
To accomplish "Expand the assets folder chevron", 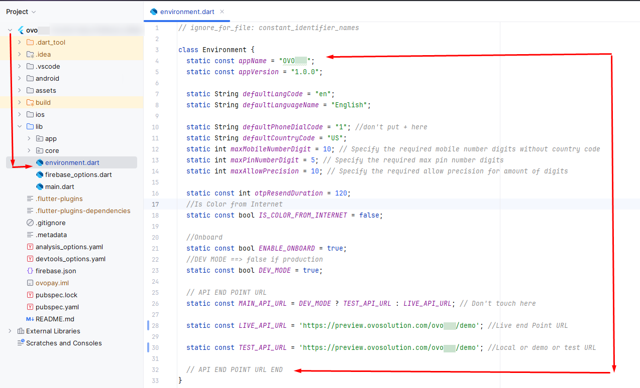I will [20, 90].
